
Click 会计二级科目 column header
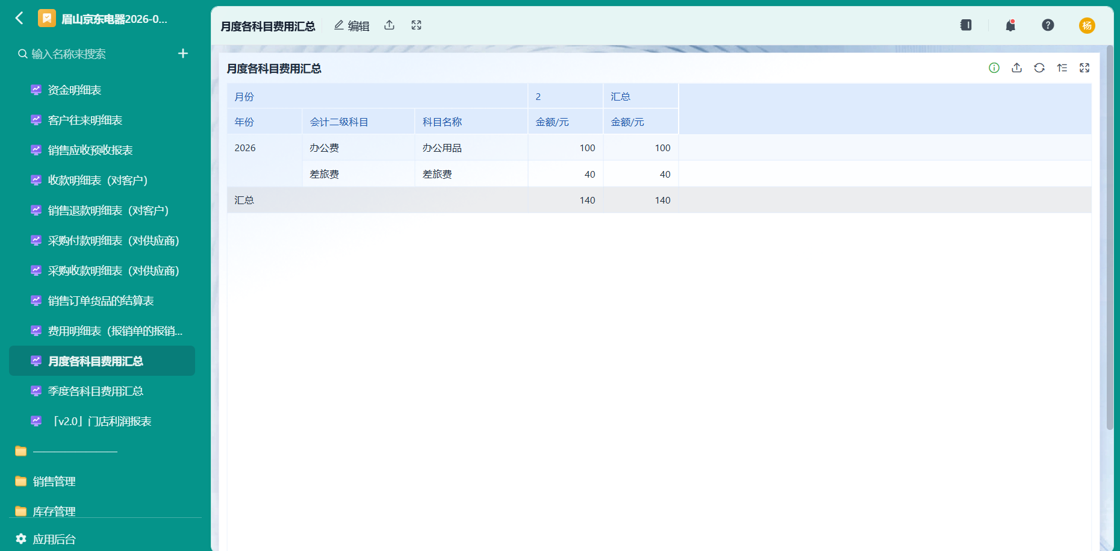pos(358,122)
